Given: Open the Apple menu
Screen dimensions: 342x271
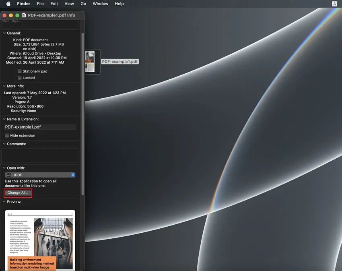Looking at the screenshot, I should coord(8,4).
